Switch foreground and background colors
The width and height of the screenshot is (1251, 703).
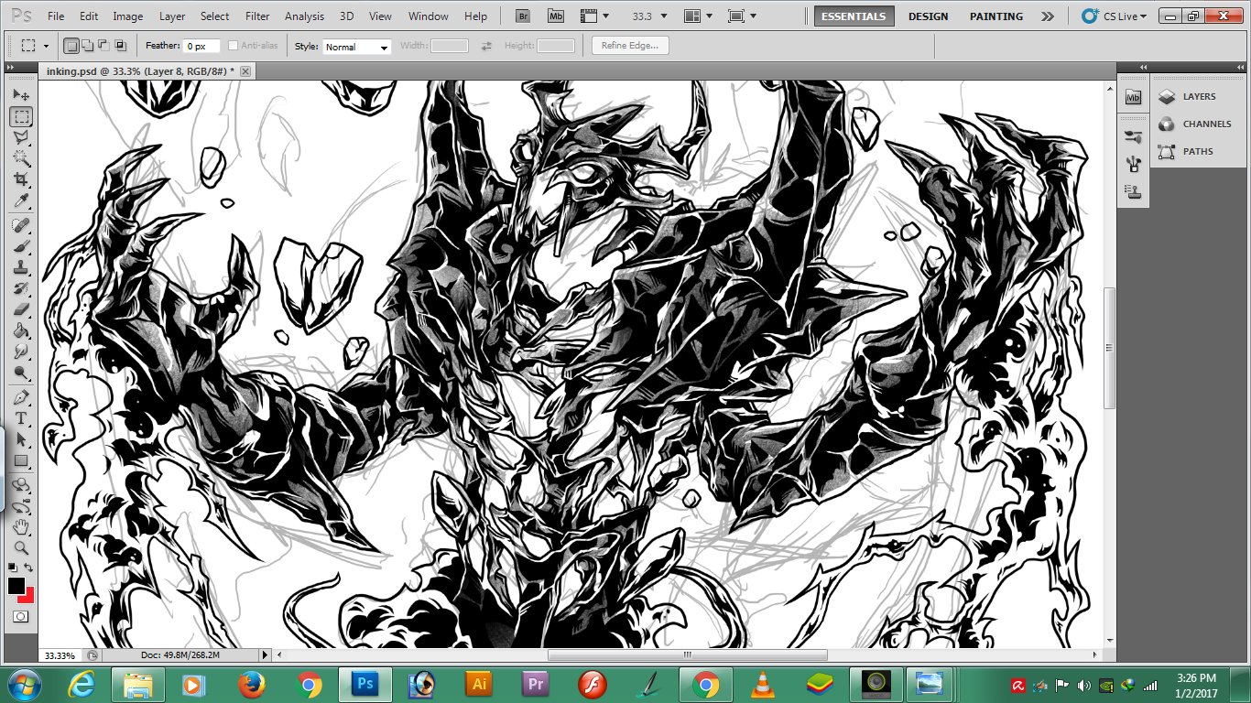click(x=29, y=568)
